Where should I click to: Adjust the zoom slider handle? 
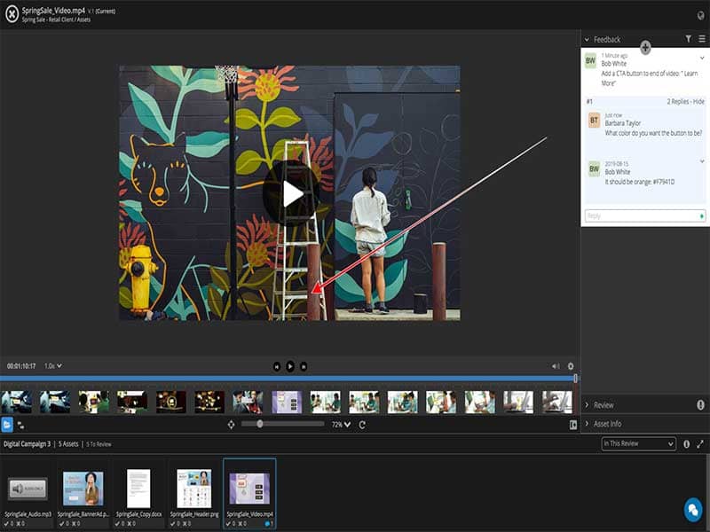(x=259, y=425)
